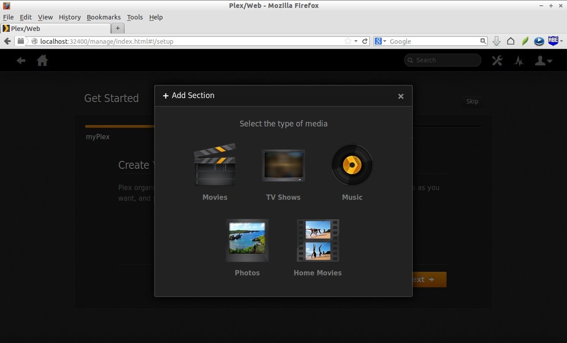Open Plex settings wrench icon

click(497, 61)
